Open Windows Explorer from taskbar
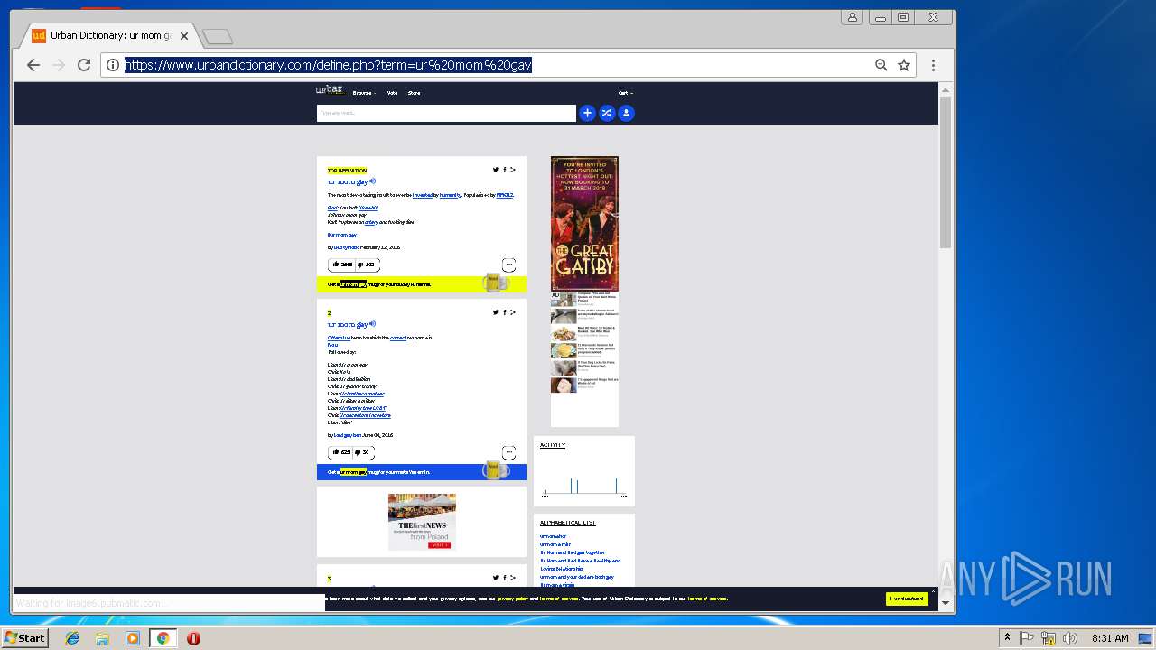 [102, 638]
